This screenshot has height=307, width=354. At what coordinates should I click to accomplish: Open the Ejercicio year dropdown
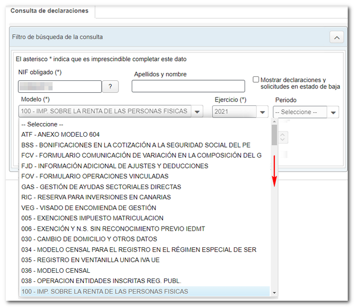coord(262,112)
